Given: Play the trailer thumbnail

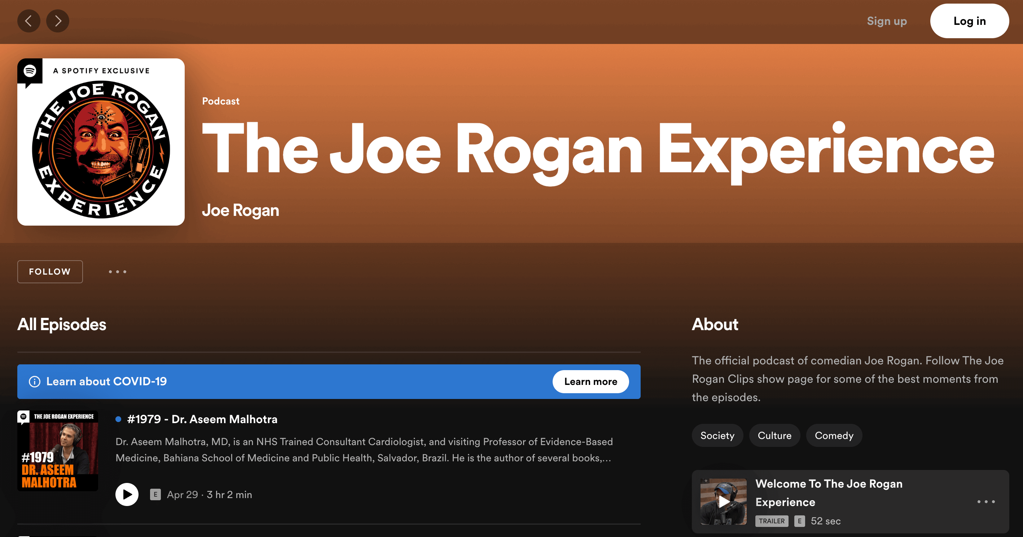Looking at the screenshot, I should click(723, 502).
